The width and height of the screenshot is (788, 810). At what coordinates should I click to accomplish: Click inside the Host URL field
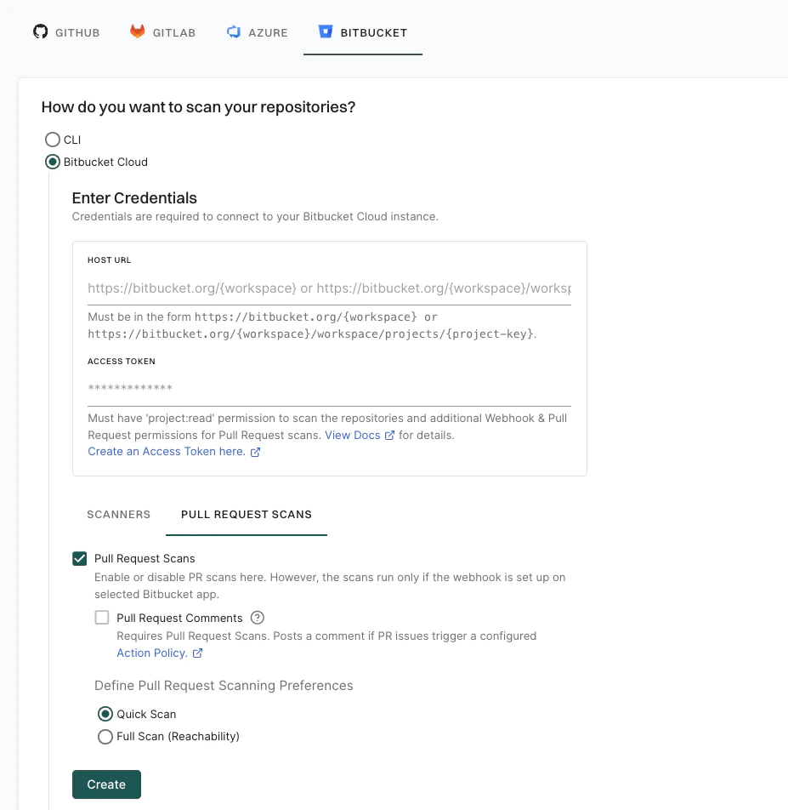coord(329,288)
